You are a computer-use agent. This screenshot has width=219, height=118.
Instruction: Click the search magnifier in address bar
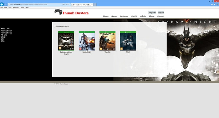pos(63,5)
